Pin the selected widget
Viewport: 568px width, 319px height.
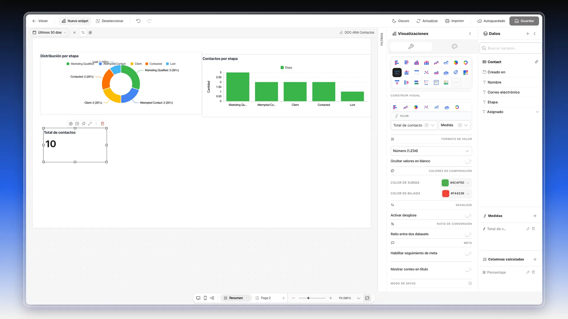[84, 124]
